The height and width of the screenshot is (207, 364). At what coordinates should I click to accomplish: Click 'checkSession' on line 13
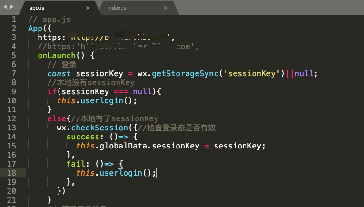[99, 128]
